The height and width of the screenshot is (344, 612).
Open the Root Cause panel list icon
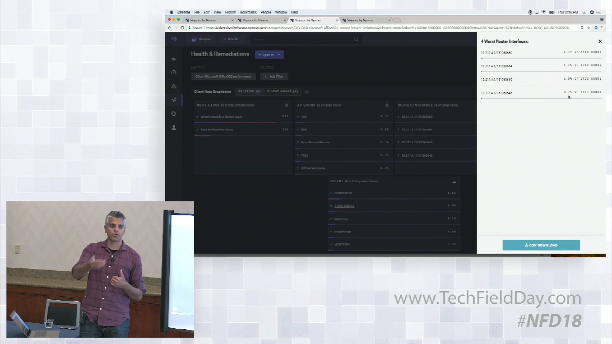click(286, 105)
